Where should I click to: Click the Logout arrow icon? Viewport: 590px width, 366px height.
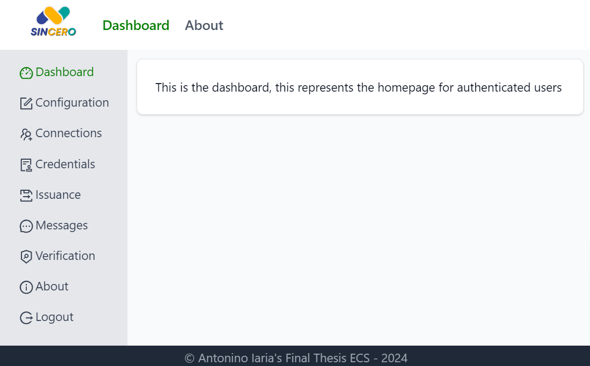[x=26, y=318]
